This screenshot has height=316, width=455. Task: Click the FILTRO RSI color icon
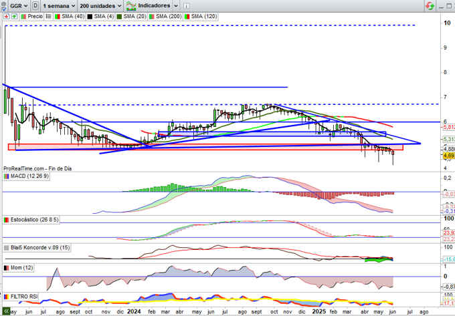(x=7, y=297)
